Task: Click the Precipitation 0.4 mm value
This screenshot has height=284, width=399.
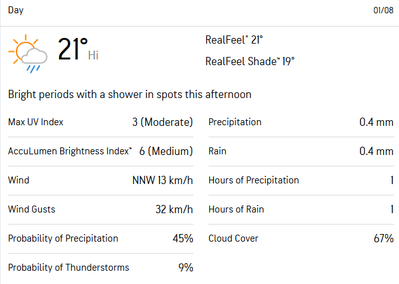Action: click(376, 122)
